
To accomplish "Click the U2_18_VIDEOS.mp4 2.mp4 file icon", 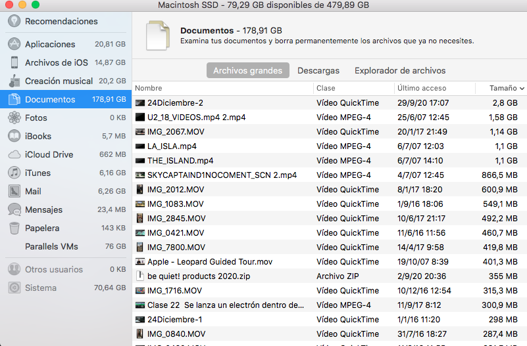I will click(x=140, y=118).
